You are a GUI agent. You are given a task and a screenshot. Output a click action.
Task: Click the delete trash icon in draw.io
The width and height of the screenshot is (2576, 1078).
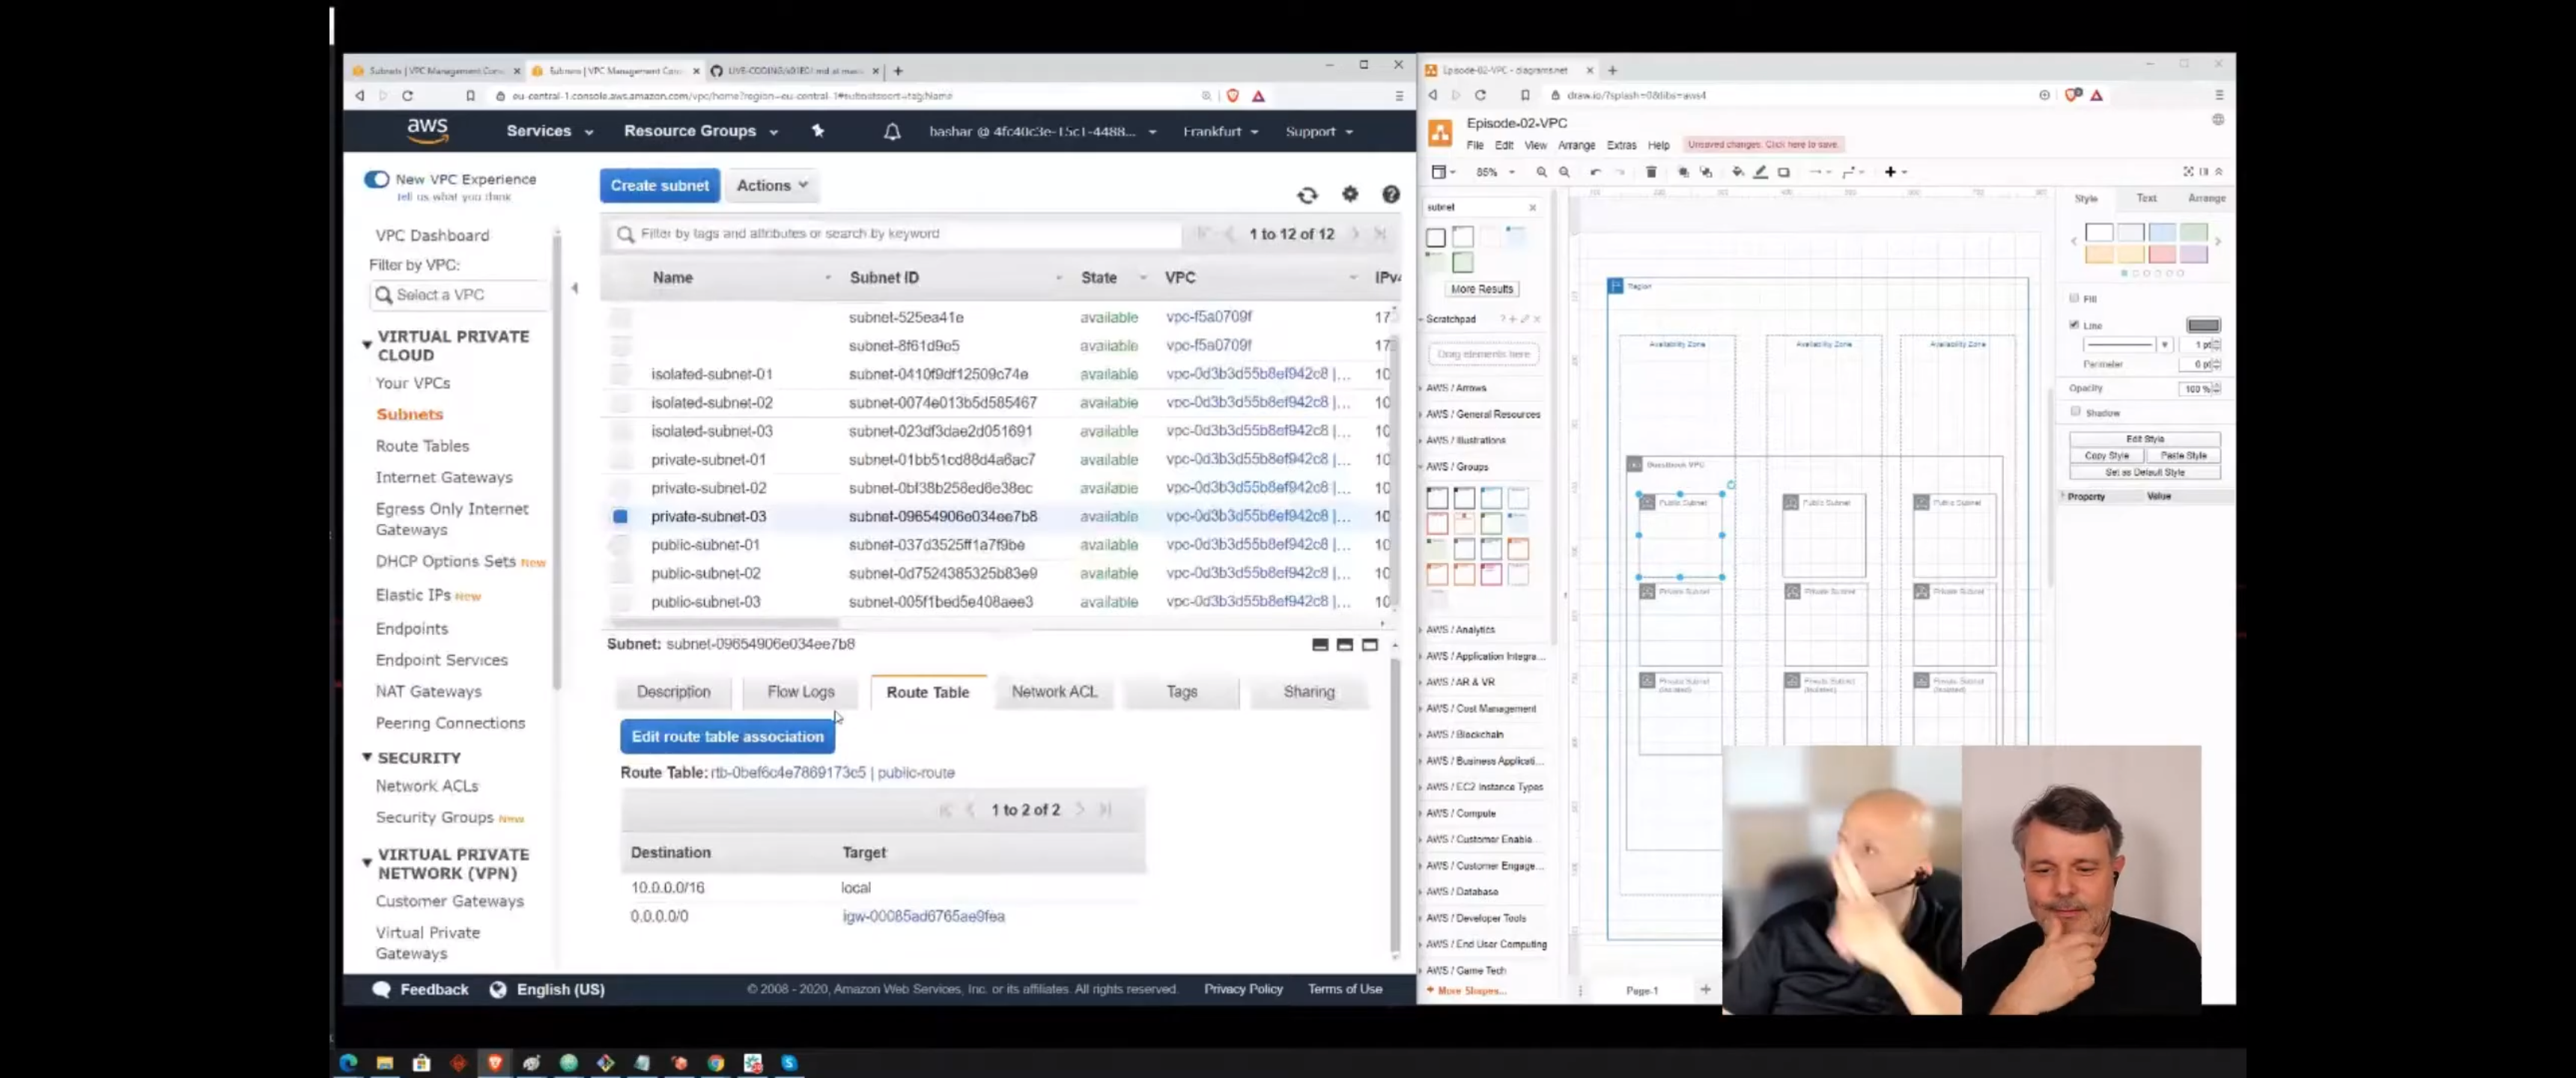[x=1651, y=172]
